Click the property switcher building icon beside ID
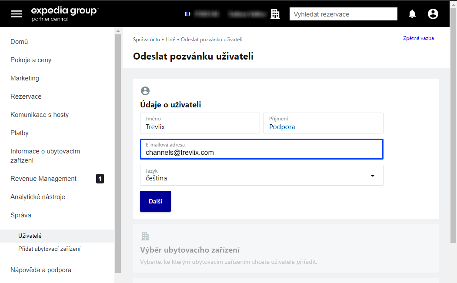The width and height of the screenshot is (457, 283). (275, 13)
